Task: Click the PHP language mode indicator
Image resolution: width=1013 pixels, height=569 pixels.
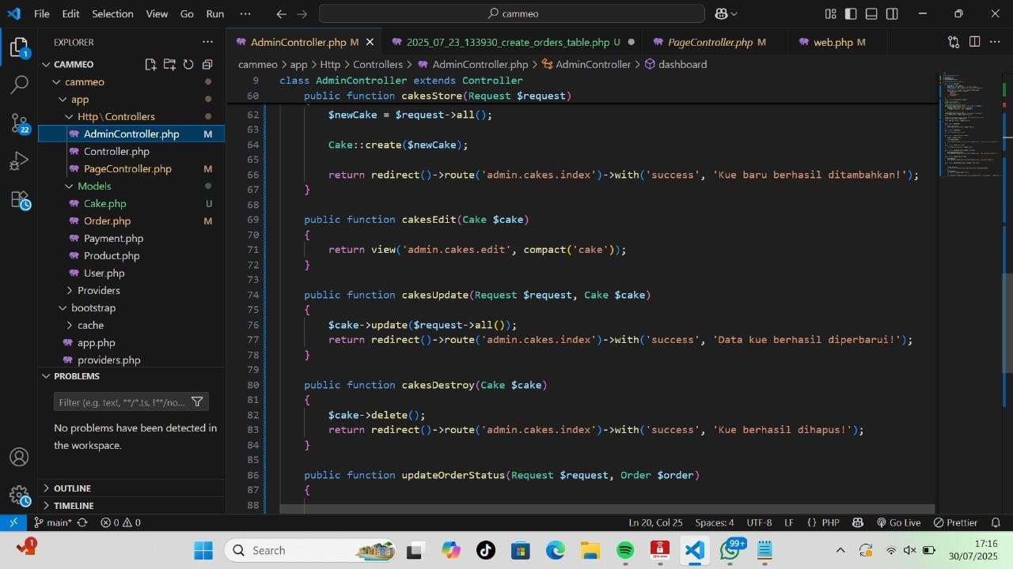Action: coord(829,522)
